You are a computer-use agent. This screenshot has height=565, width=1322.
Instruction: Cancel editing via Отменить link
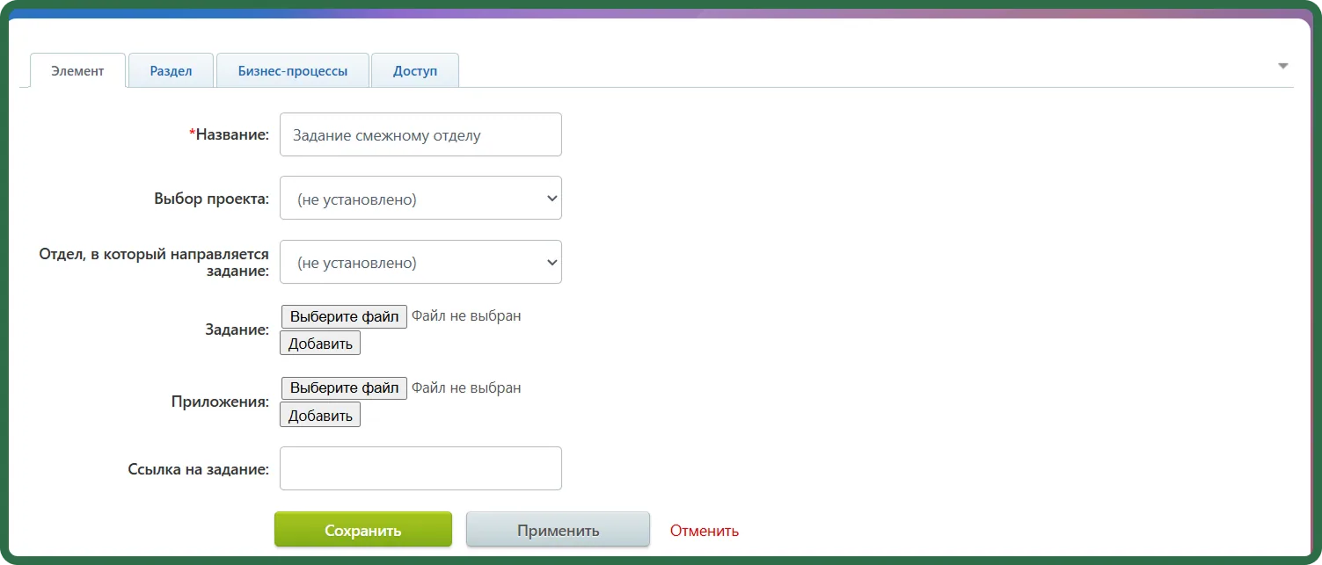[x=705, y=531]
